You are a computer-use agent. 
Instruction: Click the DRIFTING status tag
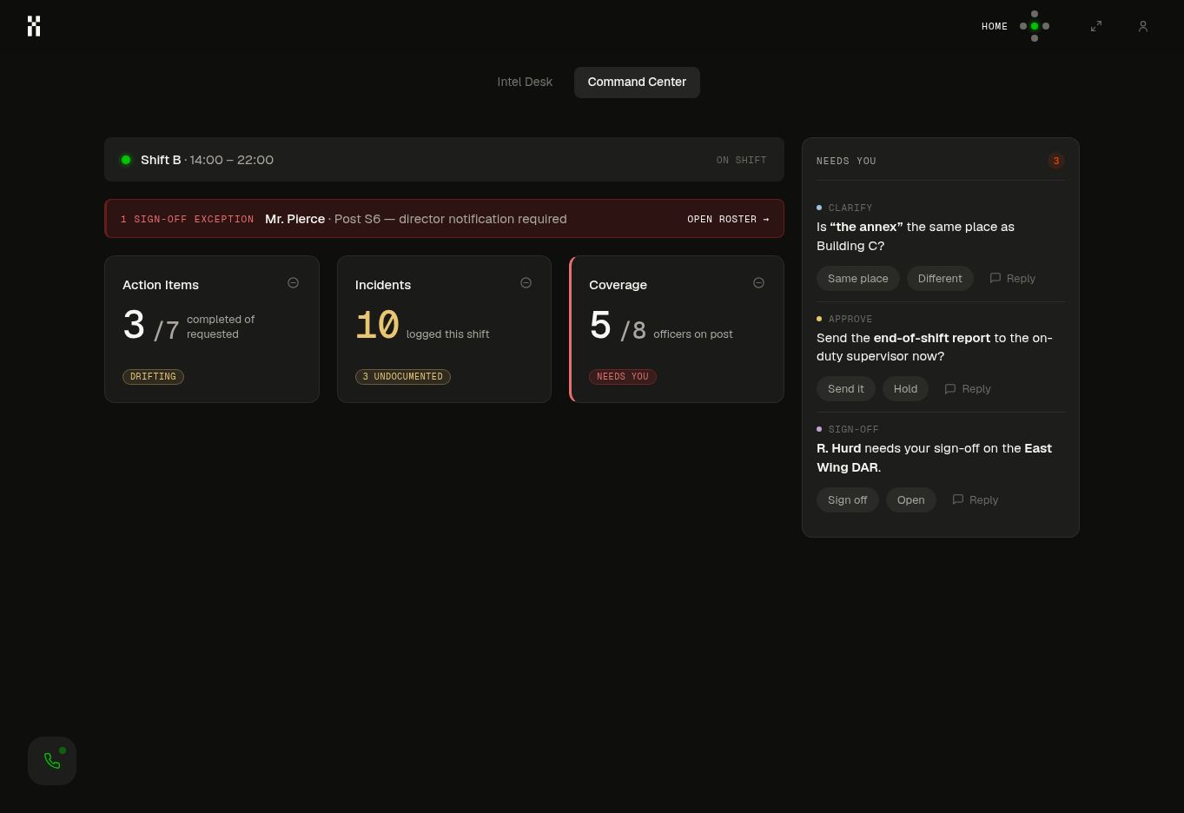(x=153, y=376)
